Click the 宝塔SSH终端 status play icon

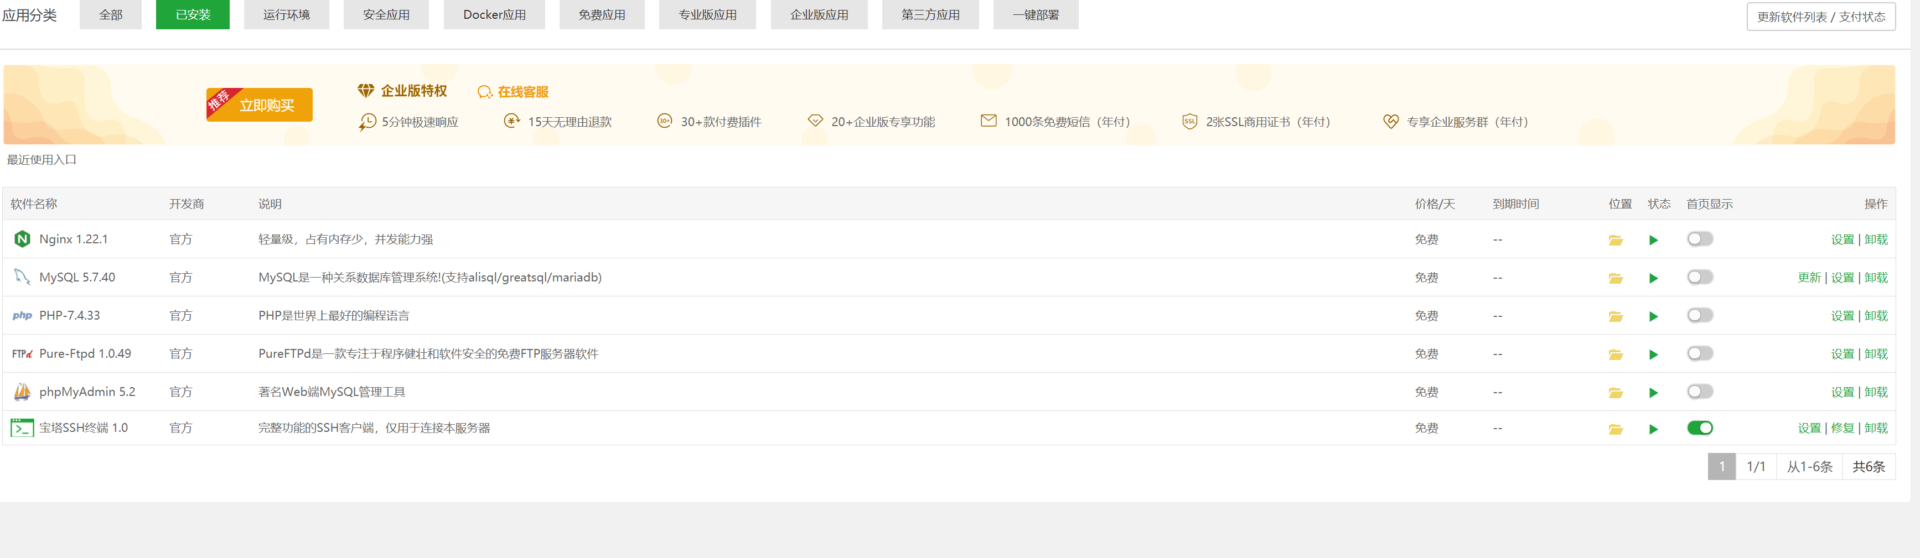tap(1653, 429)
